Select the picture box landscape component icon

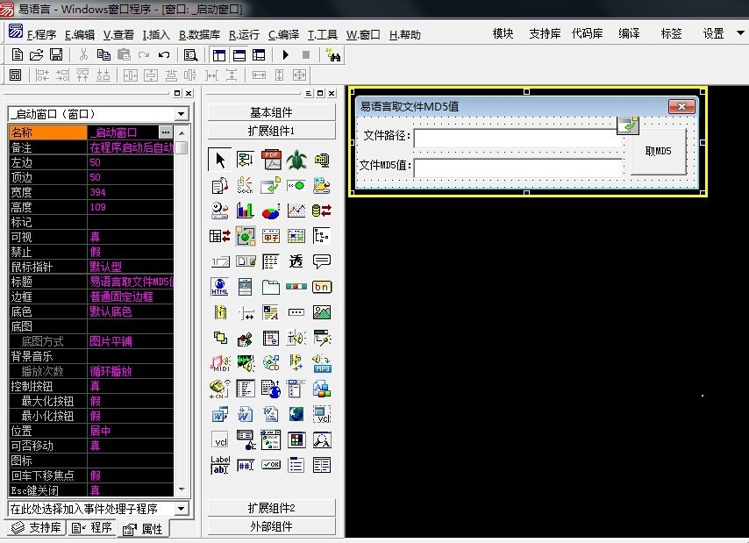322,312
